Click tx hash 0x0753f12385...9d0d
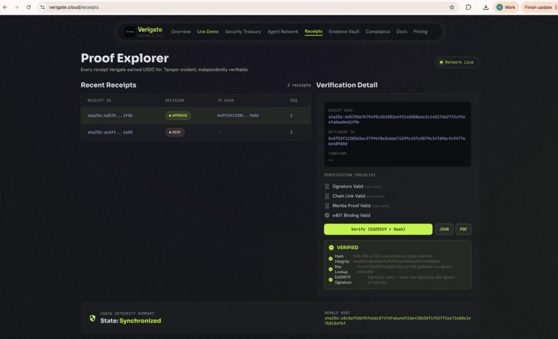 [237, 116]
